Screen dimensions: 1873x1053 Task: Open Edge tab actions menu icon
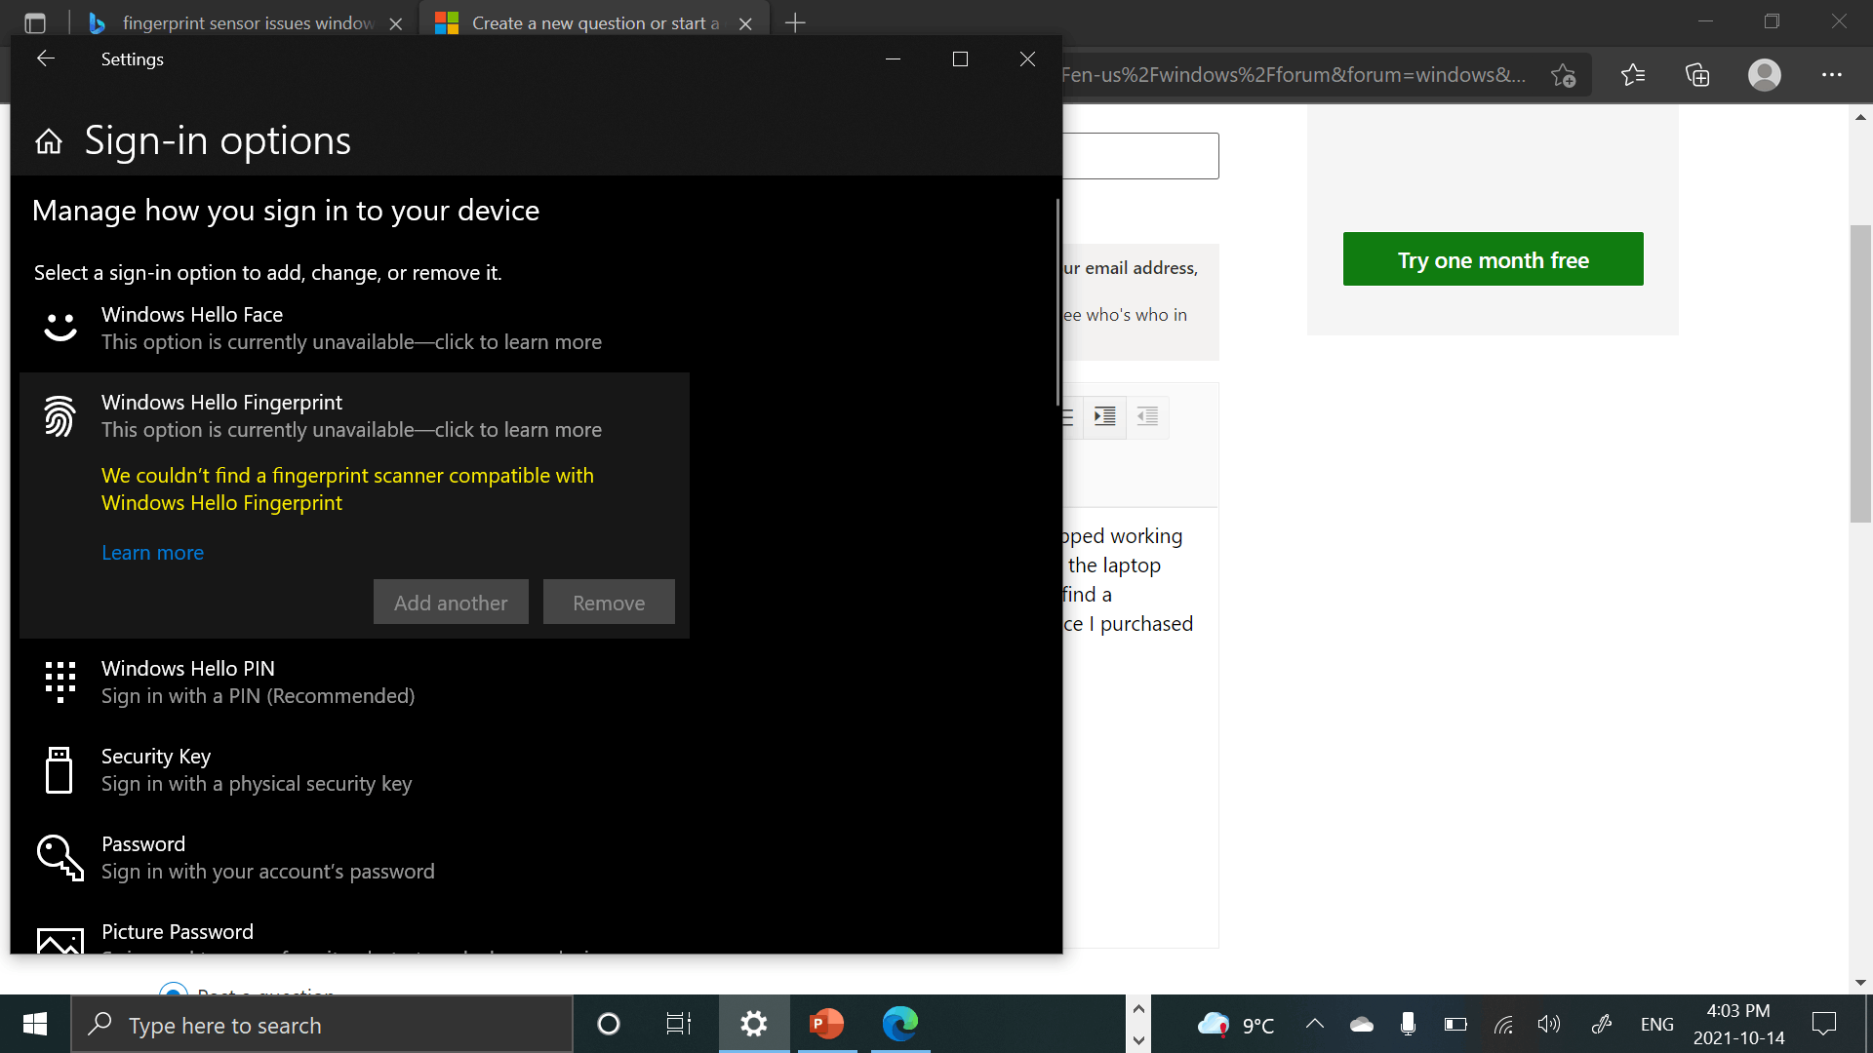coord(35,22)
